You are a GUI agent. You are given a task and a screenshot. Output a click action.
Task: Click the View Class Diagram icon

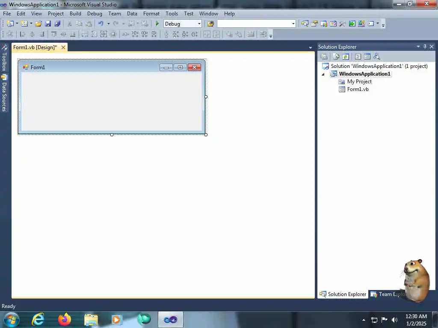377,57
